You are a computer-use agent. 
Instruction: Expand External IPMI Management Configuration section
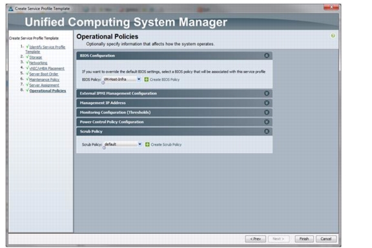pos(267,93)
